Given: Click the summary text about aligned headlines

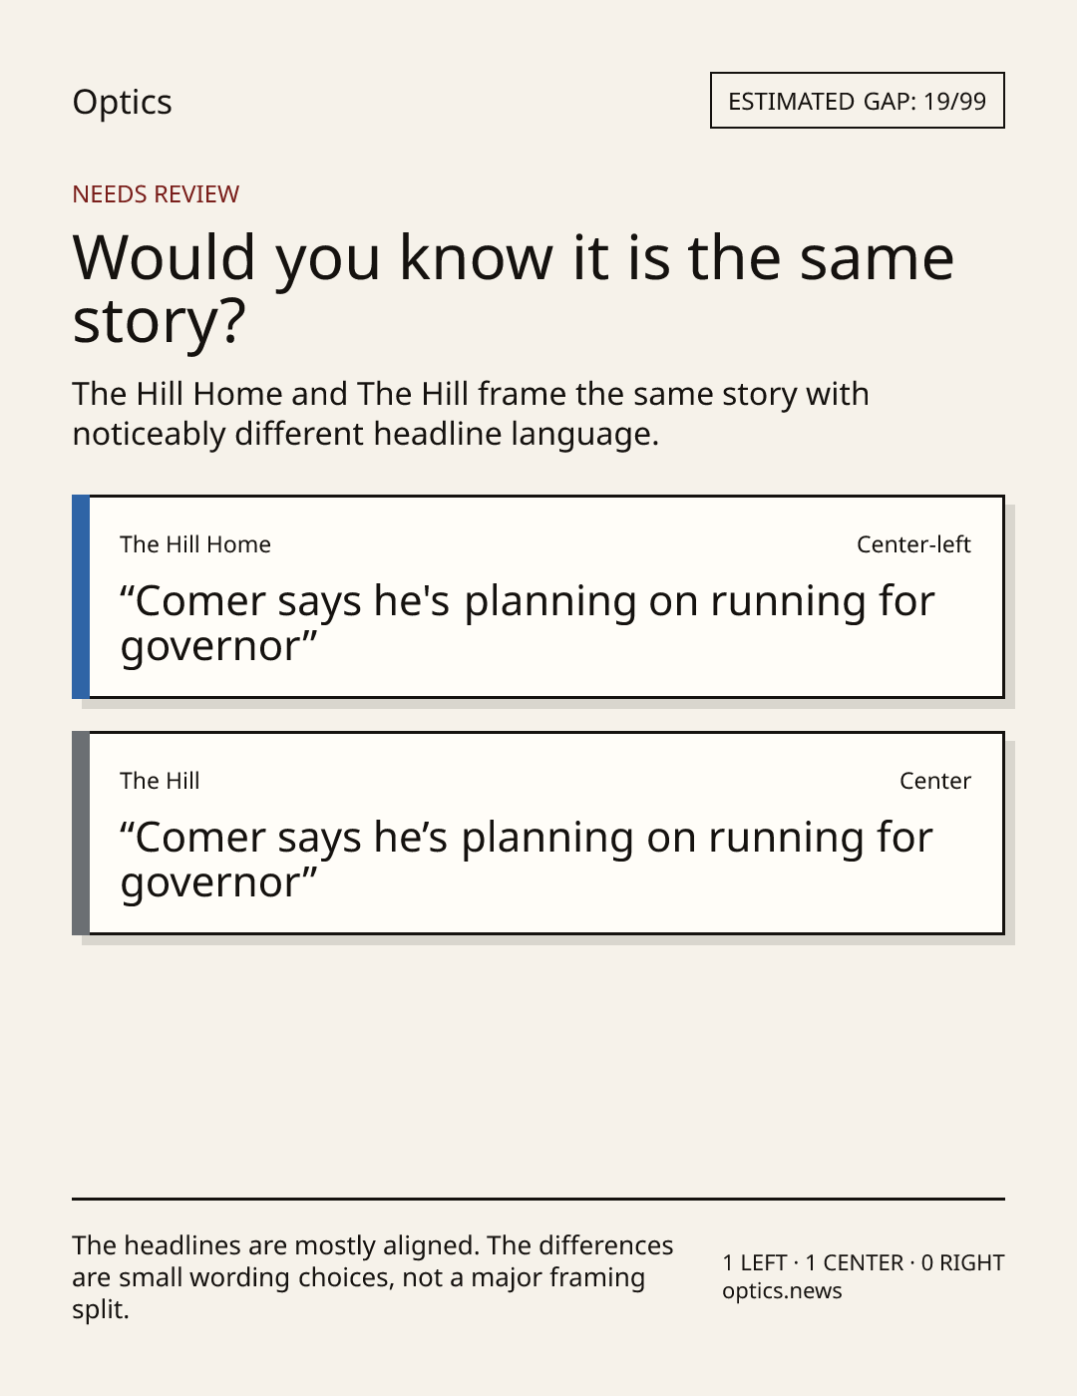Looking at the screenshot, I should [x=373, y=1277].
